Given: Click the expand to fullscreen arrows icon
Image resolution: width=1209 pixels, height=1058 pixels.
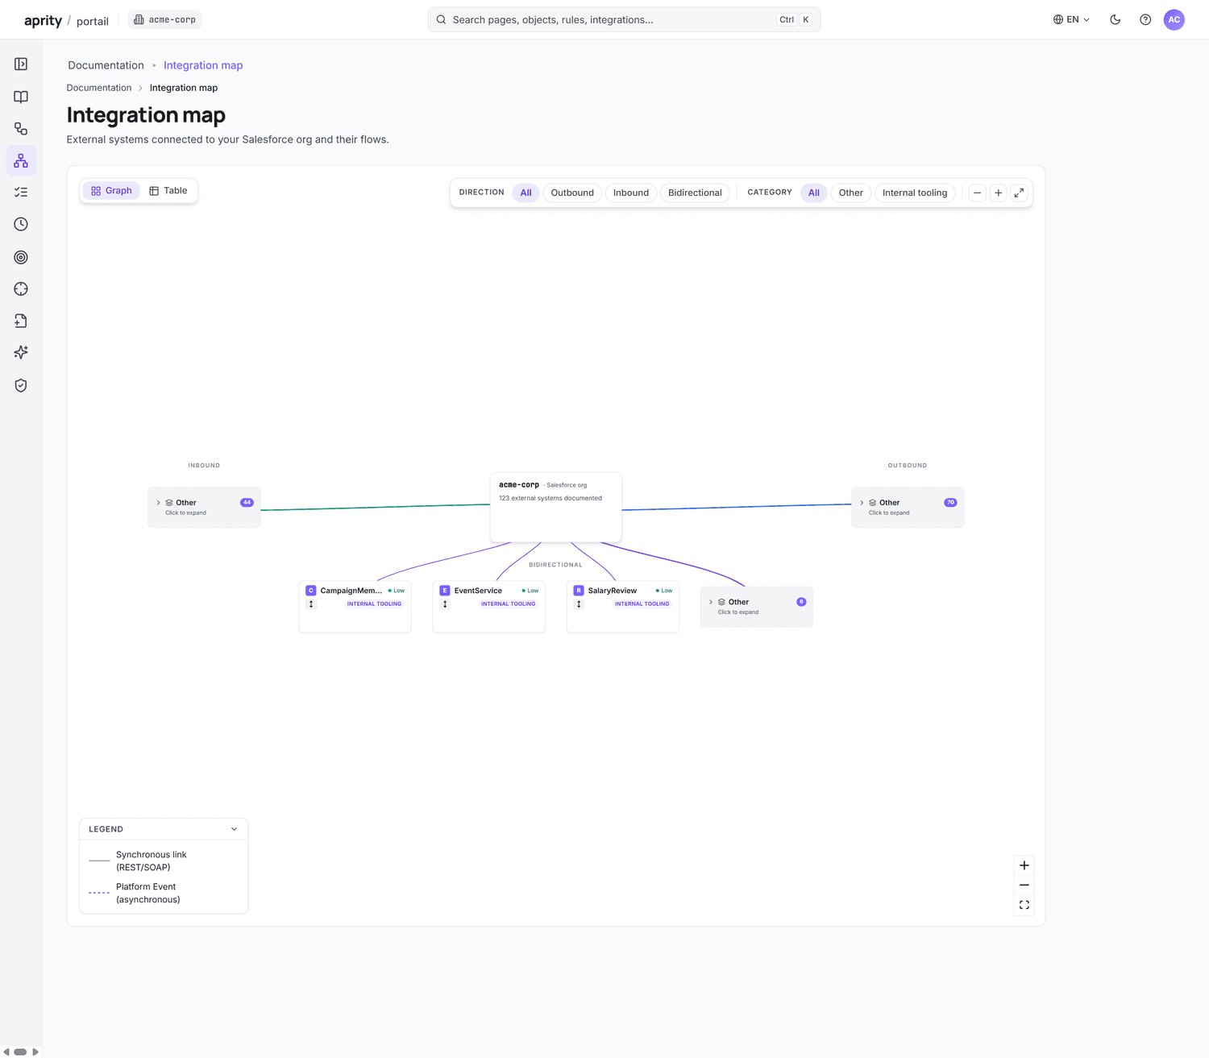Looking at the screenshot, I should (x=1020, y=193).
